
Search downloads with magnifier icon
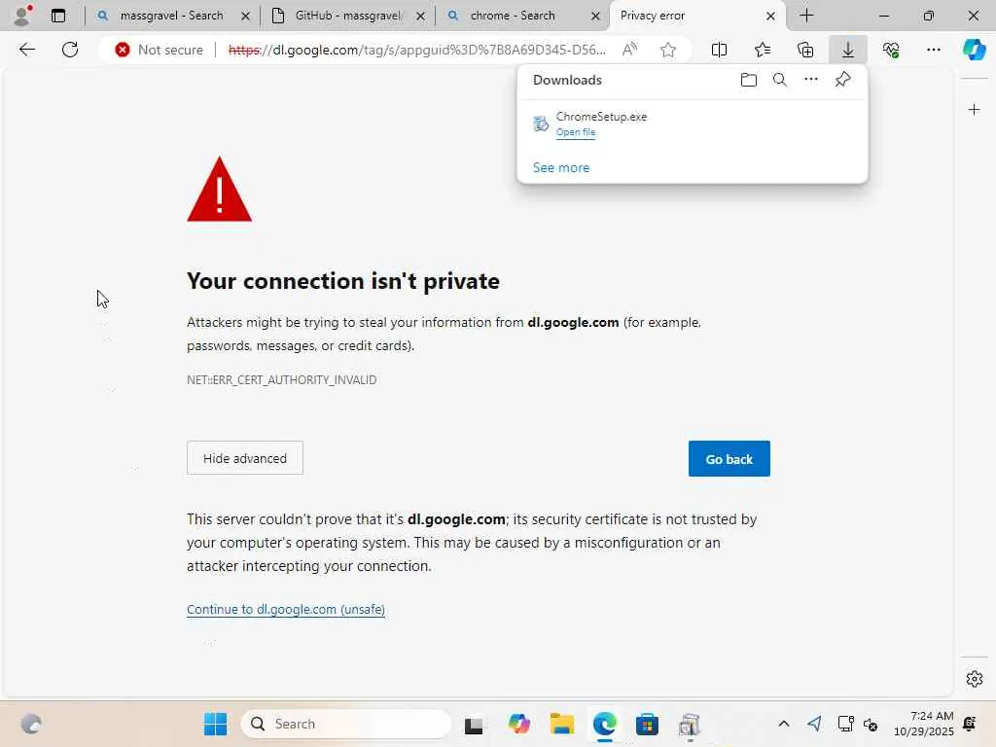[779, 80]
